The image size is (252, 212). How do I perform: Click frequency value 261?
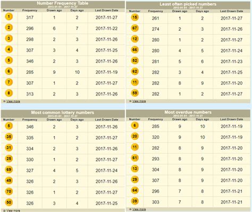pyautogui.click(x=155, y=18)
